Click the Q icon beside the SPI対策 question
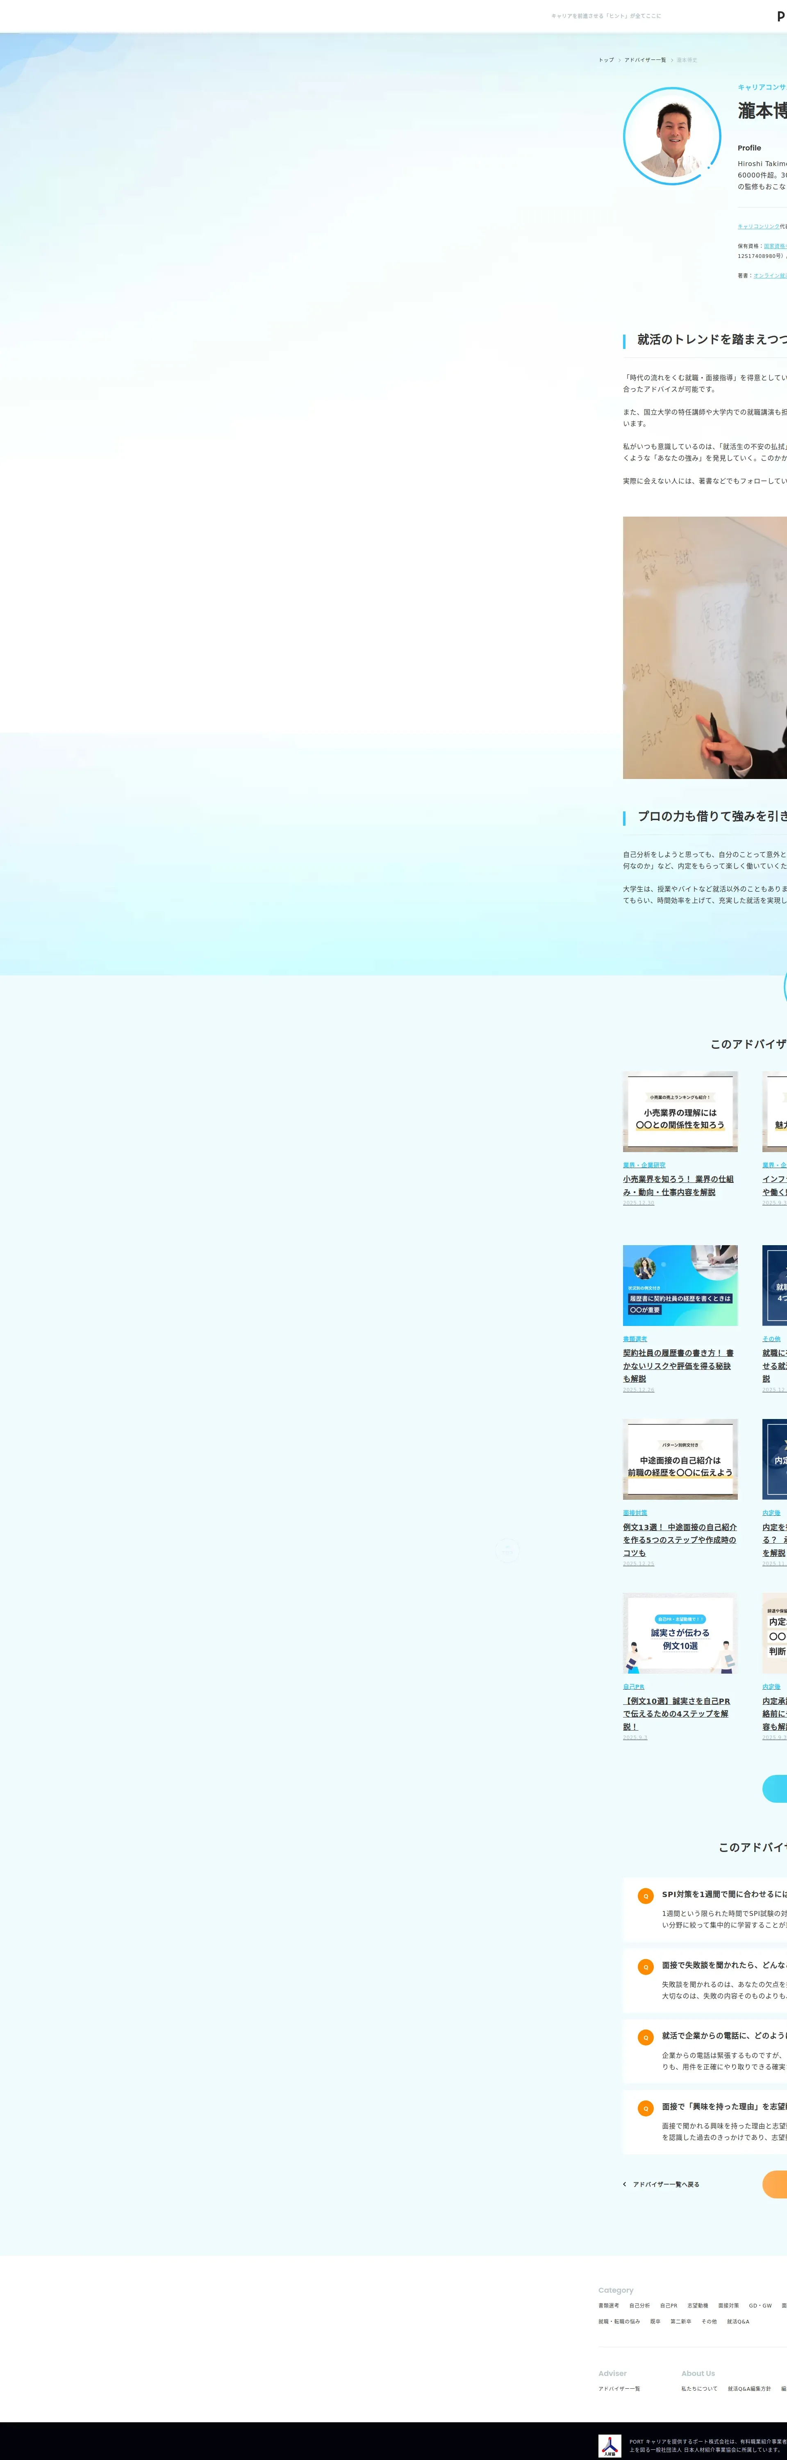 (x=646, y=1895)
